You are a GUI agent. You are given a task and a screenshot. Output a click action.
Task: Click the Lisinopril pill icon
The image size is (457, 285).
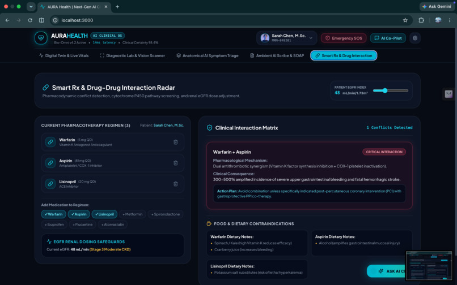(x=50, y=184)
